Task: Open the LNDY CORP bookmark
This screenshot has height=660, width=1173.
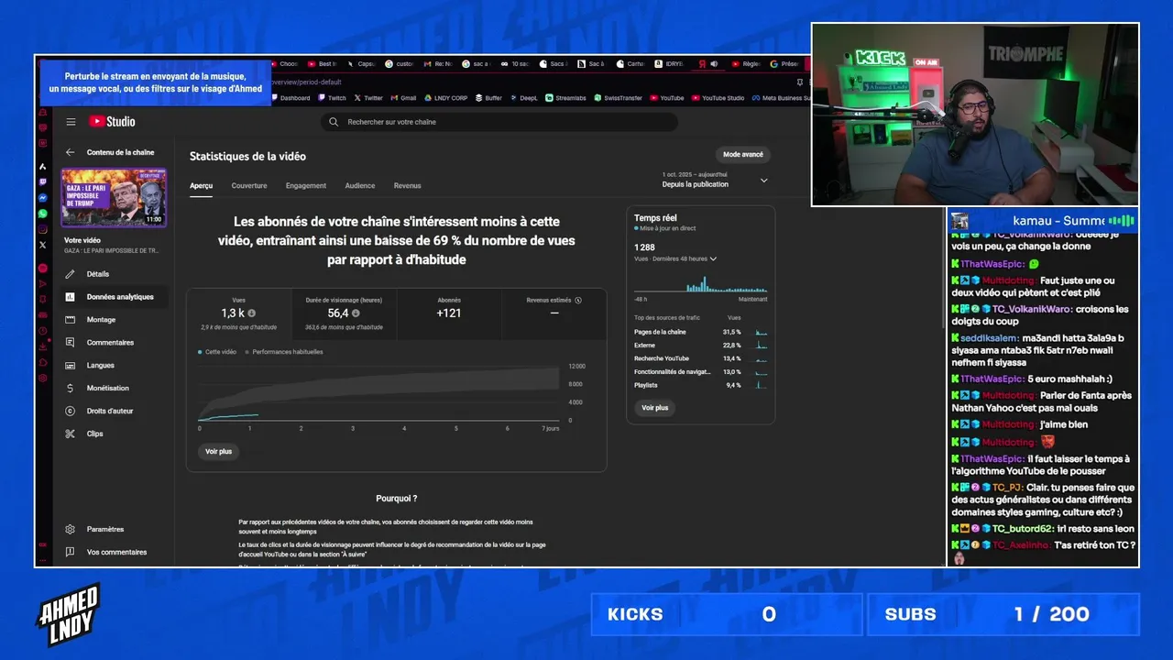Action: tap(445, 98)
